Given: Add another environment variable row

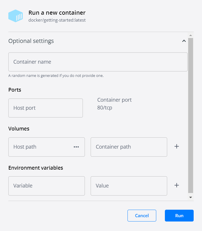Looking at the screenshot, I should (177, 185).
